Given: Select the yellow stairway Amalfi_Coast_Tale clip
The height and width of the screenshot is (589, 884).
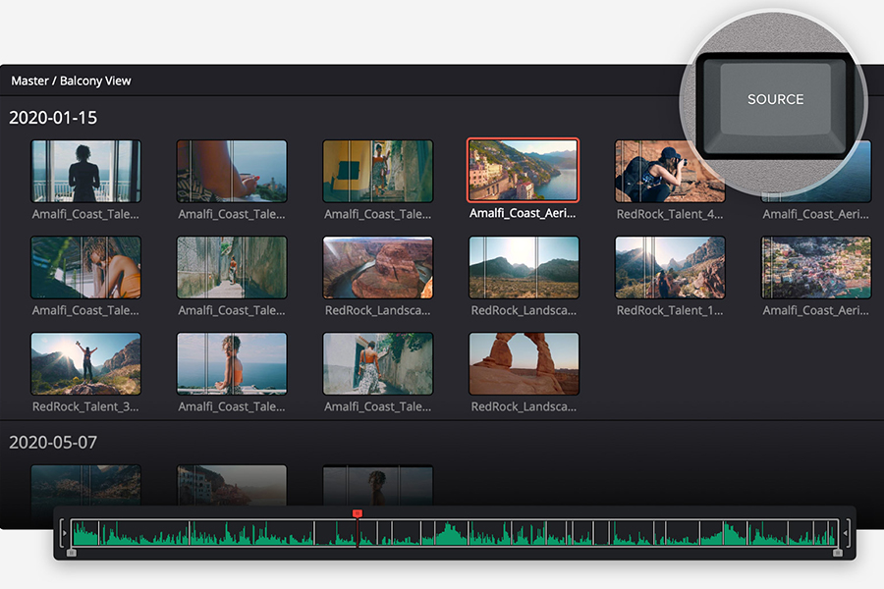Looking at the screenshot, I should (378, 172).
